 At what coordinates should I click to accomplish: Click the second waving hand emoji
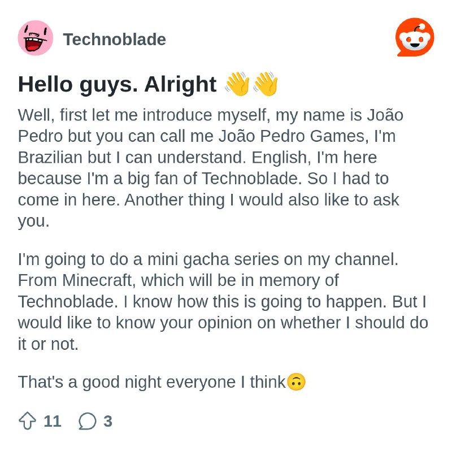[266, 84]
